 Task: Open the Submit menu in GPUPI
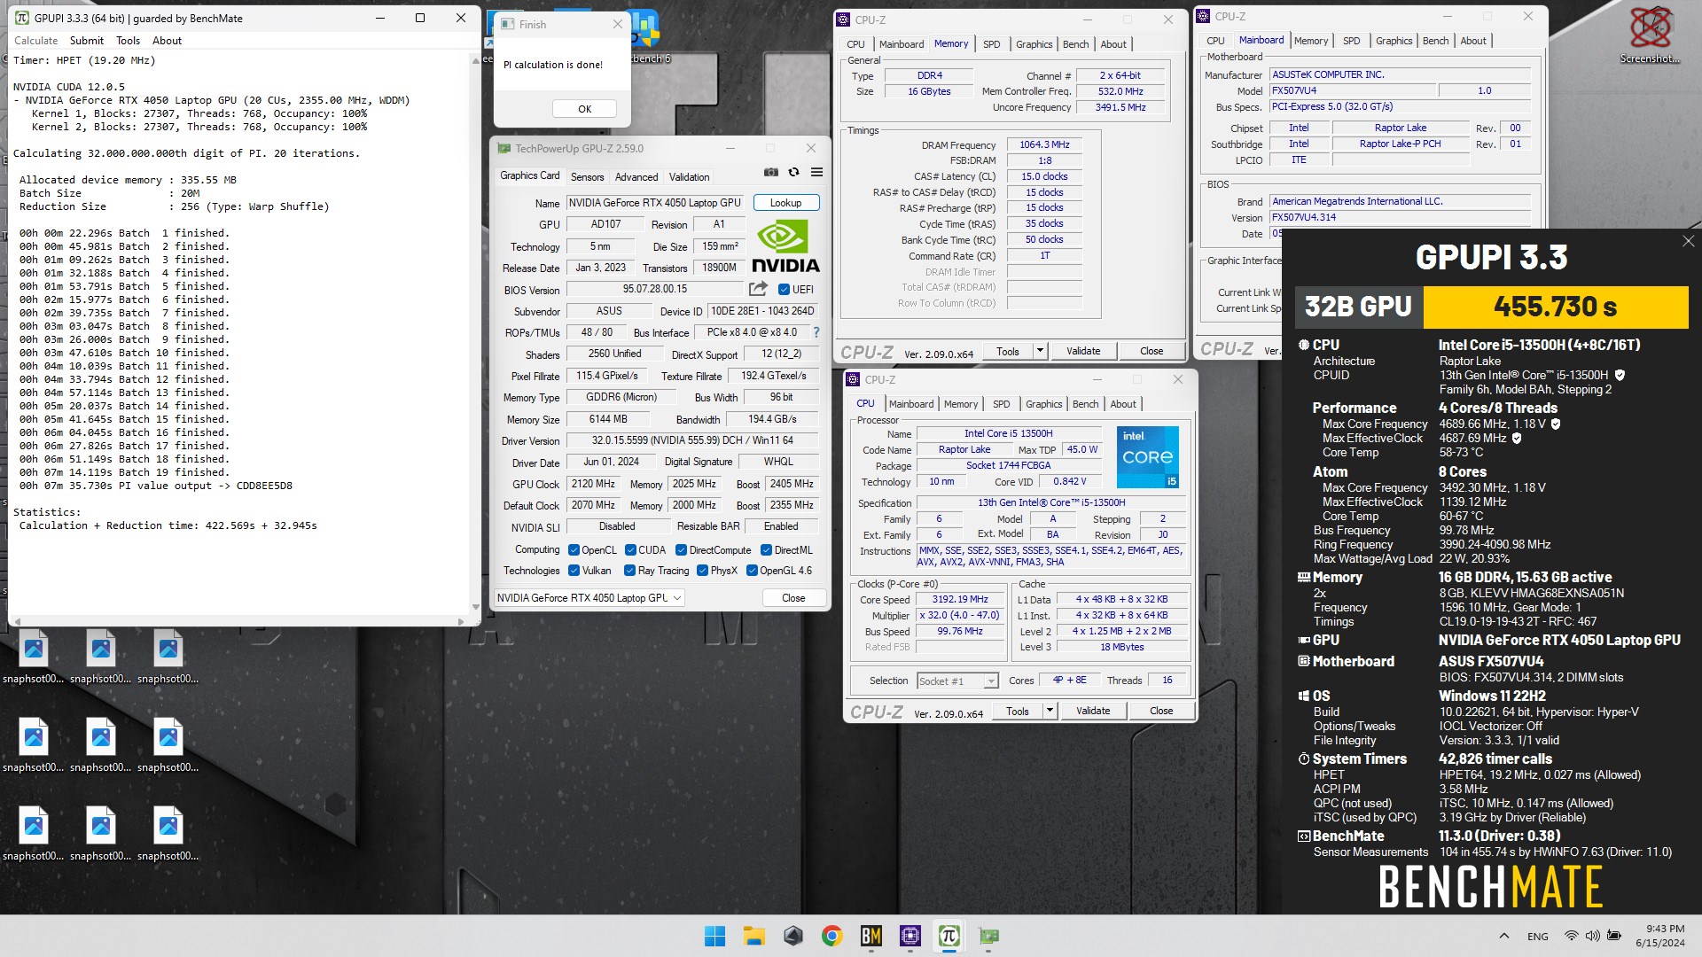[87, 41]
